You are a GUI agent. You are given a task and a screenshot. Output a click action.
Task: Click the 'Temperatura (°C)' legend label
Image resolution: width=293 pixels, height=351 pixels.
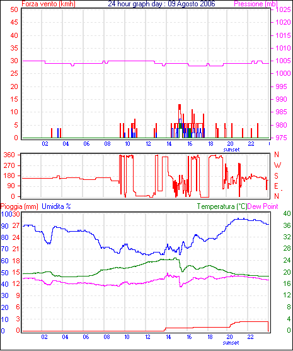[222, 206]
